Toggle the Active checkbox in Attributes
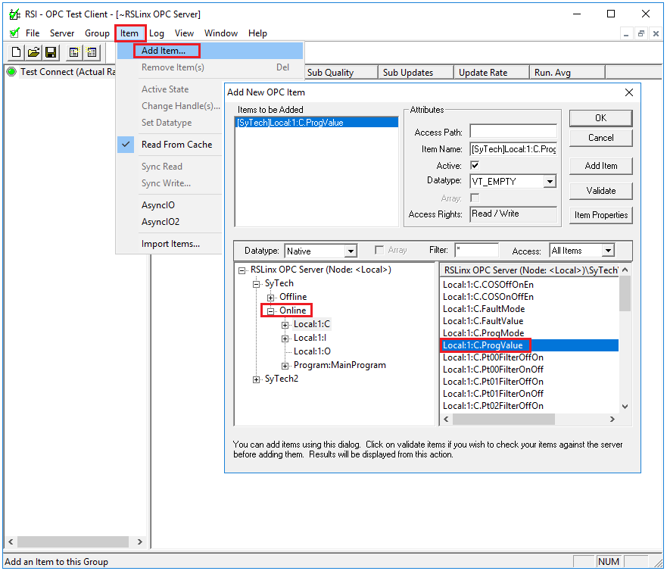This screenshot has width=667, height=571. coord(475,165)
